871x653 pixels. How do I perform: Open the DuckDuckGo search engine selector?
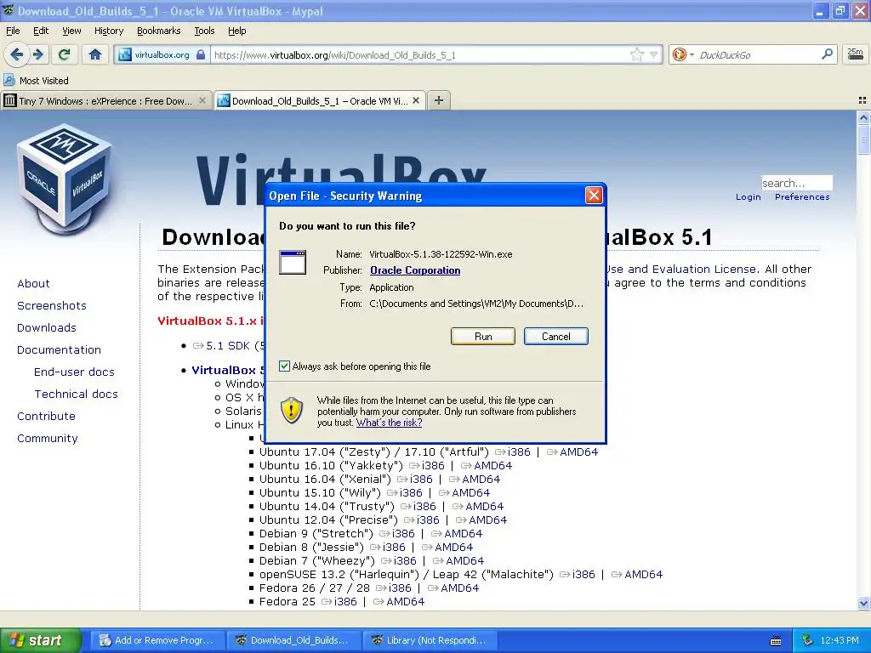click(x=683, y=54)
